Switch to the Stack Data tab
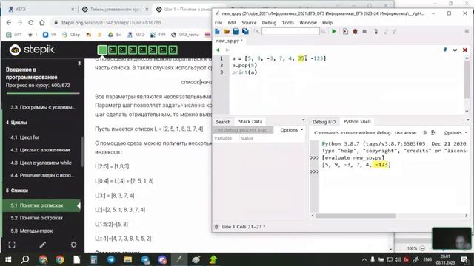 click(250, 121)
